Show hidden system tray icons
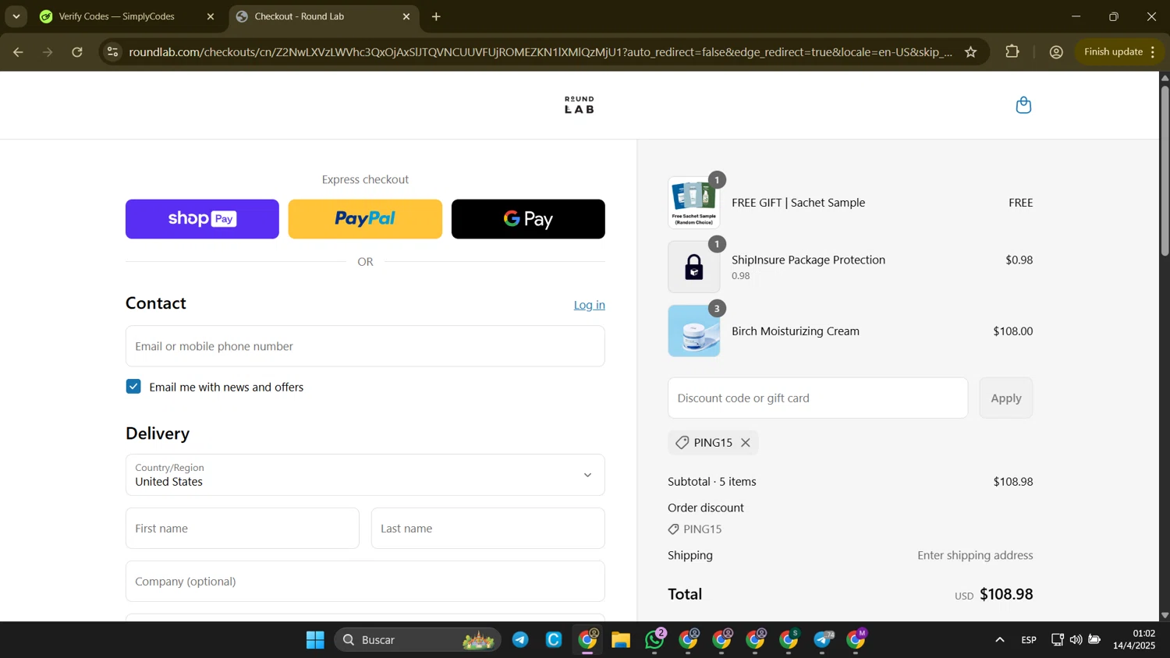Image resolution: width=1170 pixels, height=658 pixels. 999,640
